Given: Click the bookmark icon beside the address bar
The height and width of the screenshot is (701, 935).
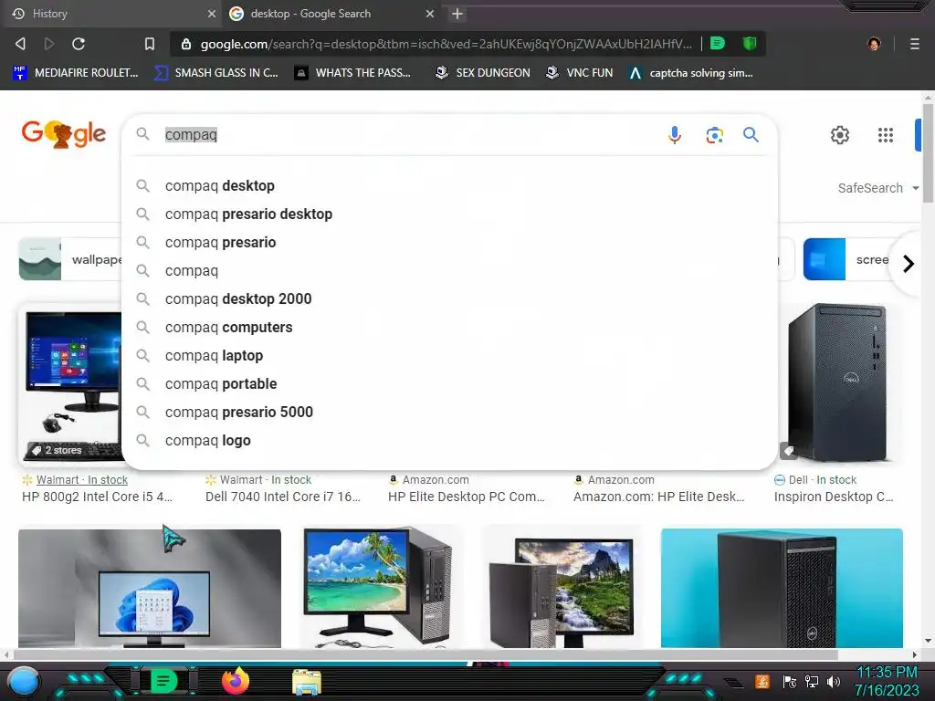Looking at the screenshot, I should tap(150, 44).
